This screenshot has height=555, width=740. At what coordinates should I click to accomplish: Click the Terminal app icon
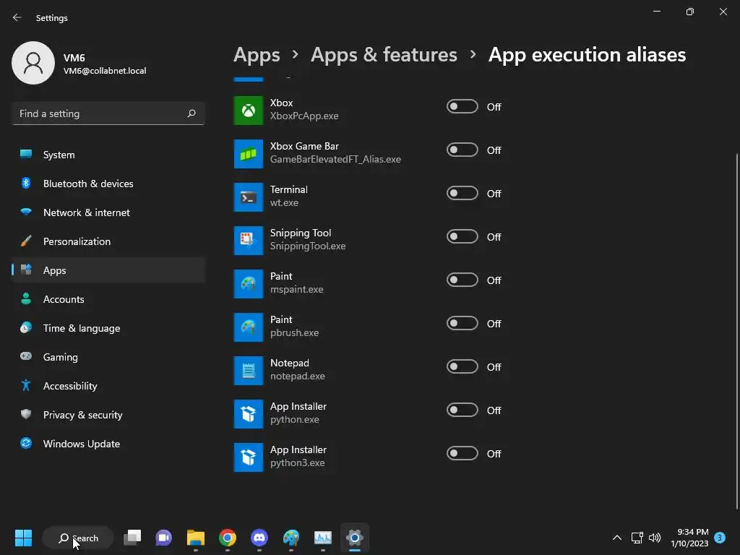249,197
